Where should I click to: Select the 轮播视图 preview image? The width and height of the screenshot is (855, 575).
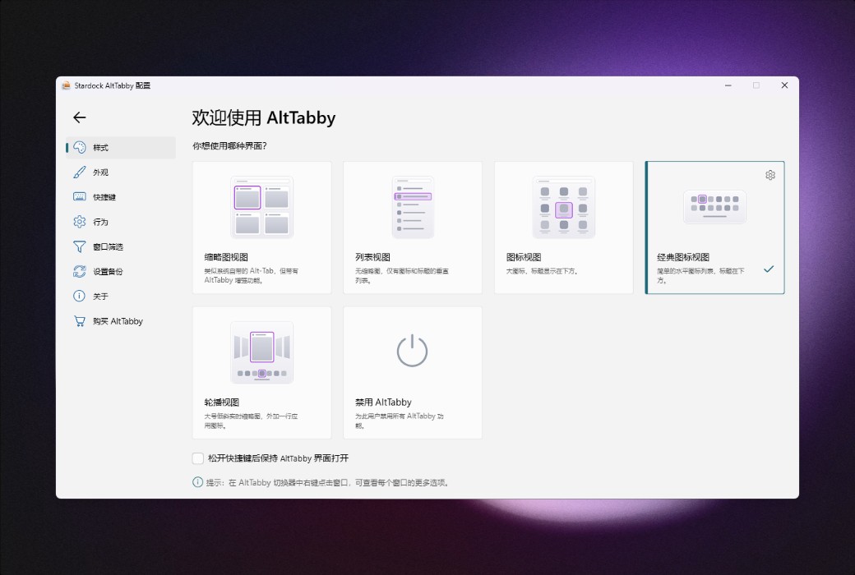[261, 352]
